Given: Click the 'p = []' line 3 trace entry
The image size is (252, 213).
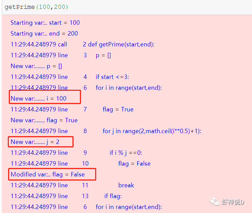Looking at the screenshot, I should (x=61, y=55).
